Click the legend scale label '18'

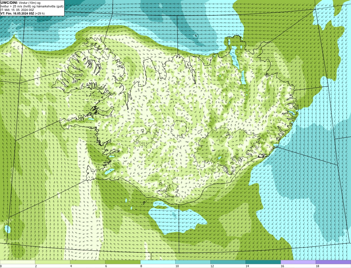tap(318, 266)
